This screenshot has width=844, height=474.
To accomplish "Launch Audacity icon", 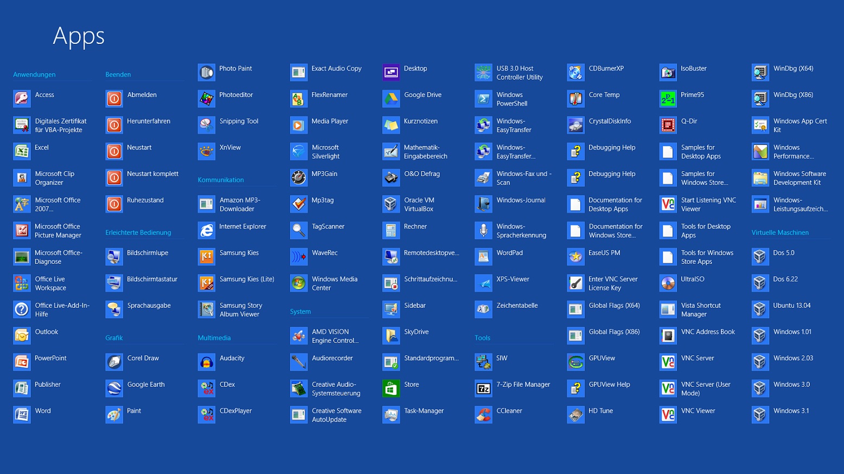I will [x=207, y=362].
